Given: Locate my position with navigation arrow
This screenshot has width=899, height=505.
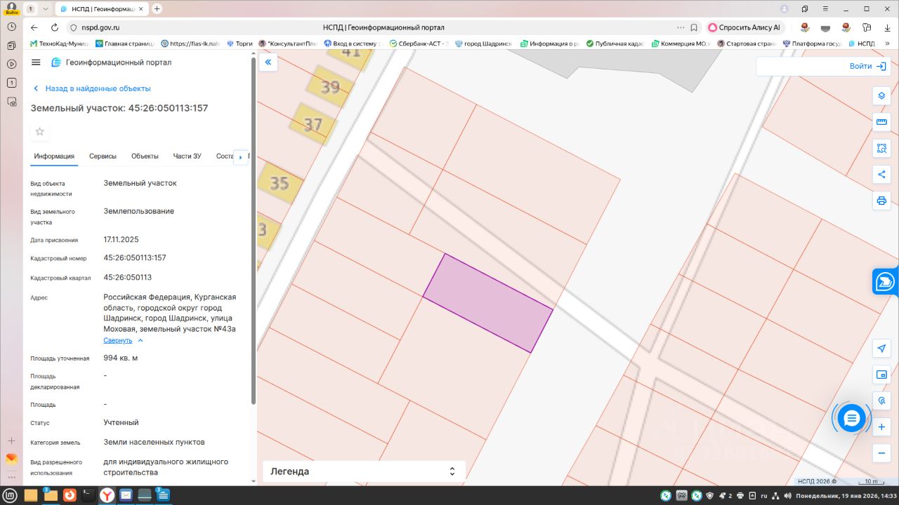Looking at the screenshot, I should [881, 349].
